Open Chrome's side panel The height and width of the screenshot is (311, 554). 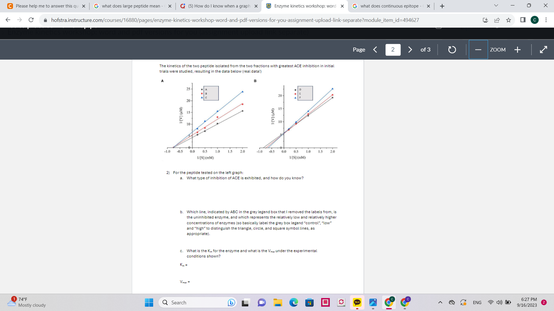pos(523,20)
